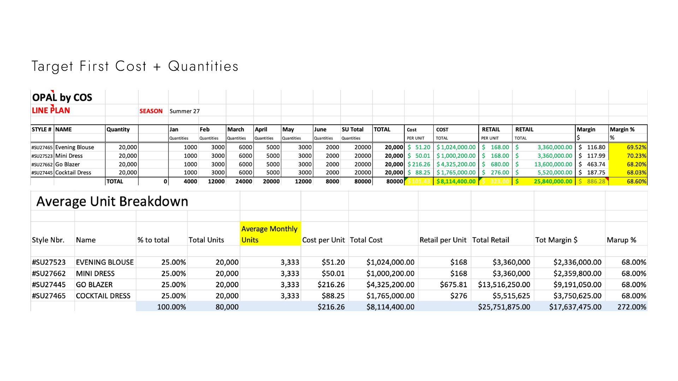This screenshot has width=678, height=381.
Task: Click the 272.00% markup total cell
Action: point(626,307)
